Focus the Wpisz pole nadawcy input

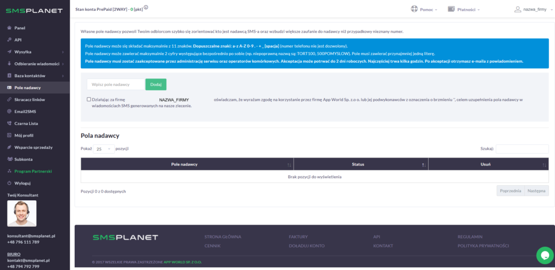coord(115,84)
